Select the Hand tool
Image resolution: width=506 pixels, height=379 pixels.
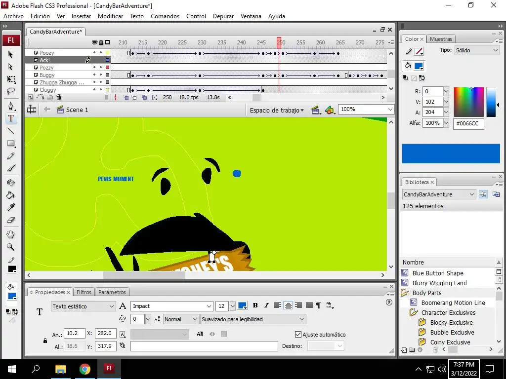[x=11, y=234]
